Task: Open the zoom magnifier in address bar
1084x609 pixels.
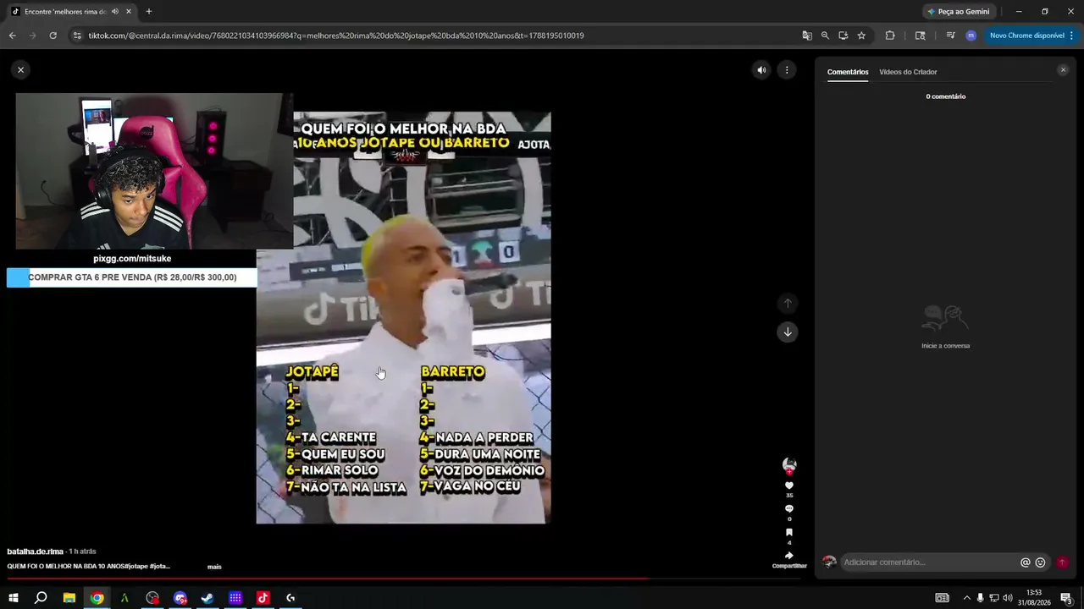Action: click(825, 36)
